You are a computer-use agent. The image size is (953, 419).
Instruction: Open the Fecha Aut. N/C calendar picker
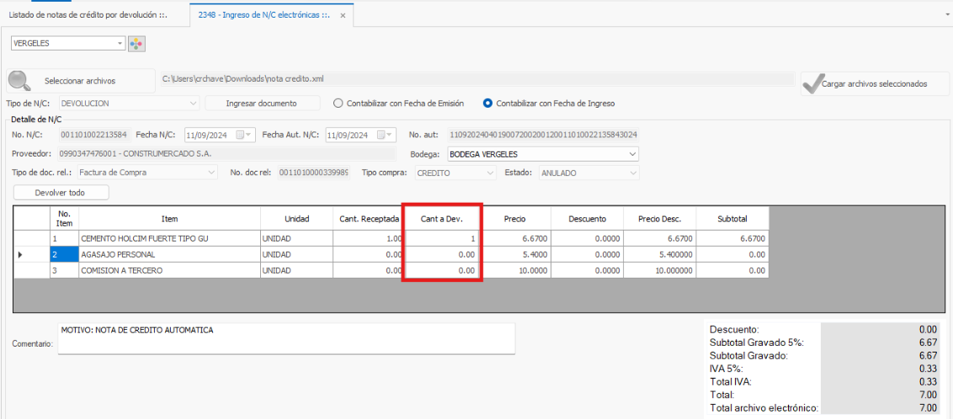[x=386, y=135]
